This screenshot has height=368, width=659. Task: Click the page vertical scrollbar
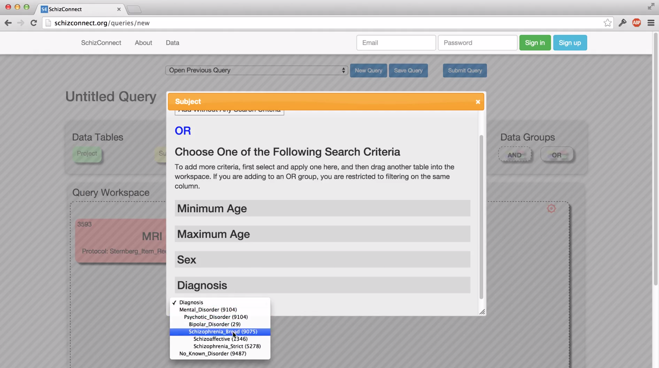pos(655,159)
